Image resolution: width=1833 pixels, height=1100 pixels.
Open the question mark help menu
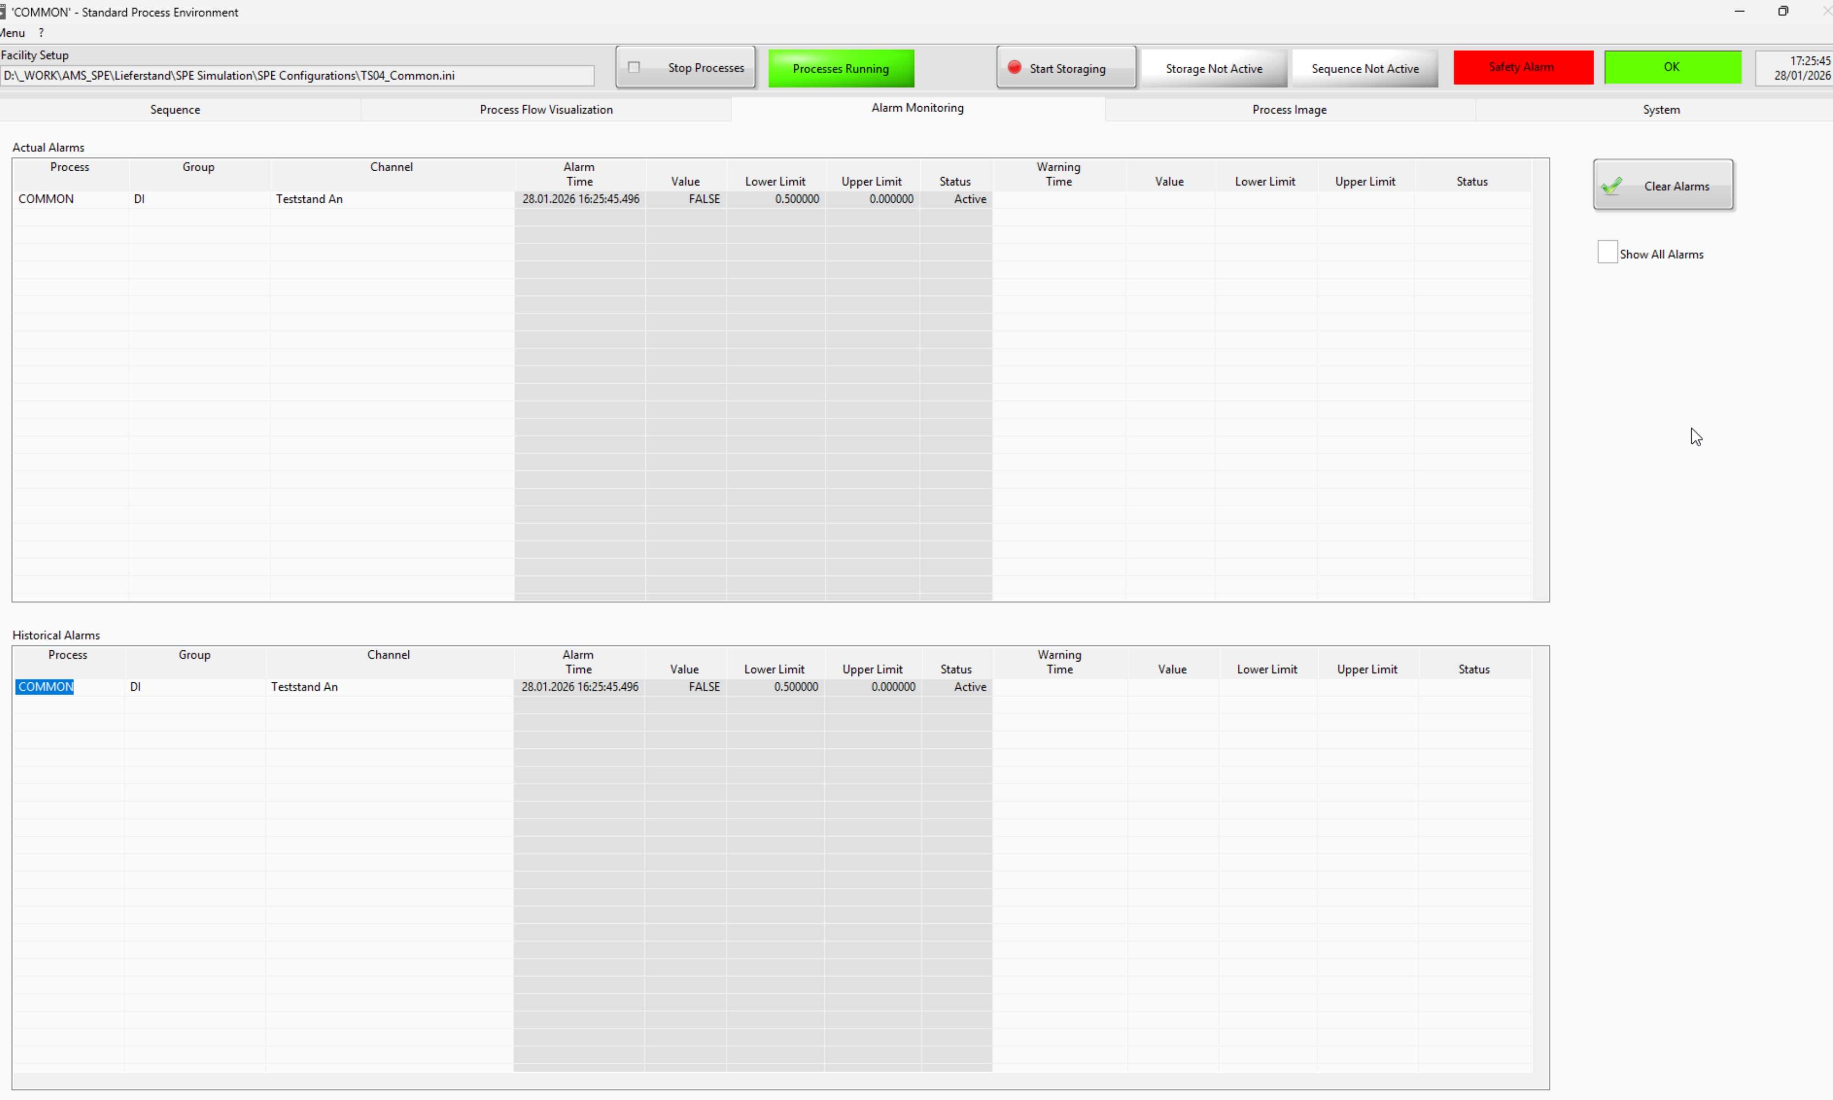[42, 33]
